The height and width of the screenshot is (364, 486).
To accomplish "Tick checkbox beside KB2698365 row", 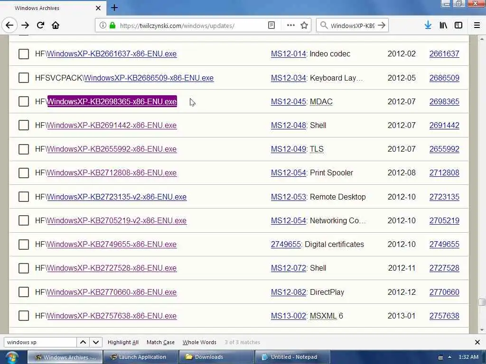I will (x=24, y=101).
